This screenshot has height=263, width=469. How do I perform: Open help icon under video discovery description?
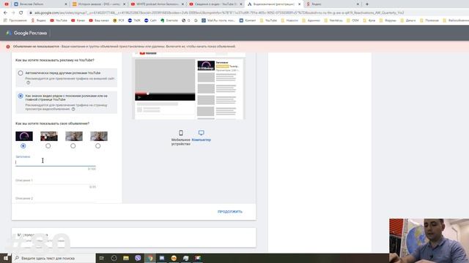click(x=73, y=109)
